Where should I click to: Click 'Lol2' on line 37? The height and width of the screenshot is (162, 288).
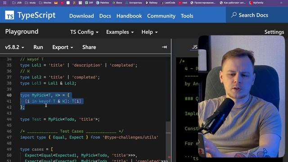coord(36,77)
